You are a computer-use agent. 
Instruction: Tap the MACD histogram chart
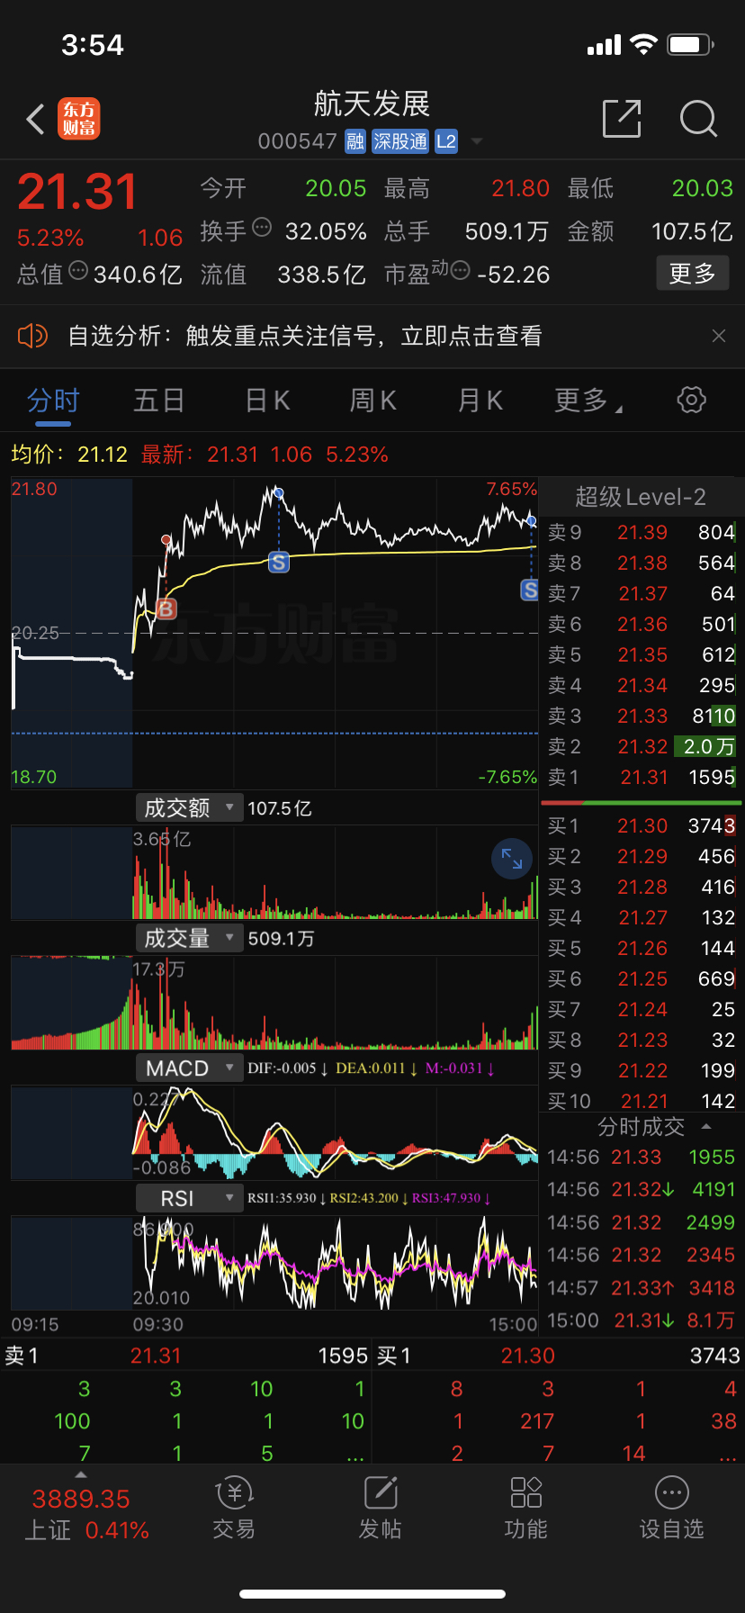tap(274, 1133)
